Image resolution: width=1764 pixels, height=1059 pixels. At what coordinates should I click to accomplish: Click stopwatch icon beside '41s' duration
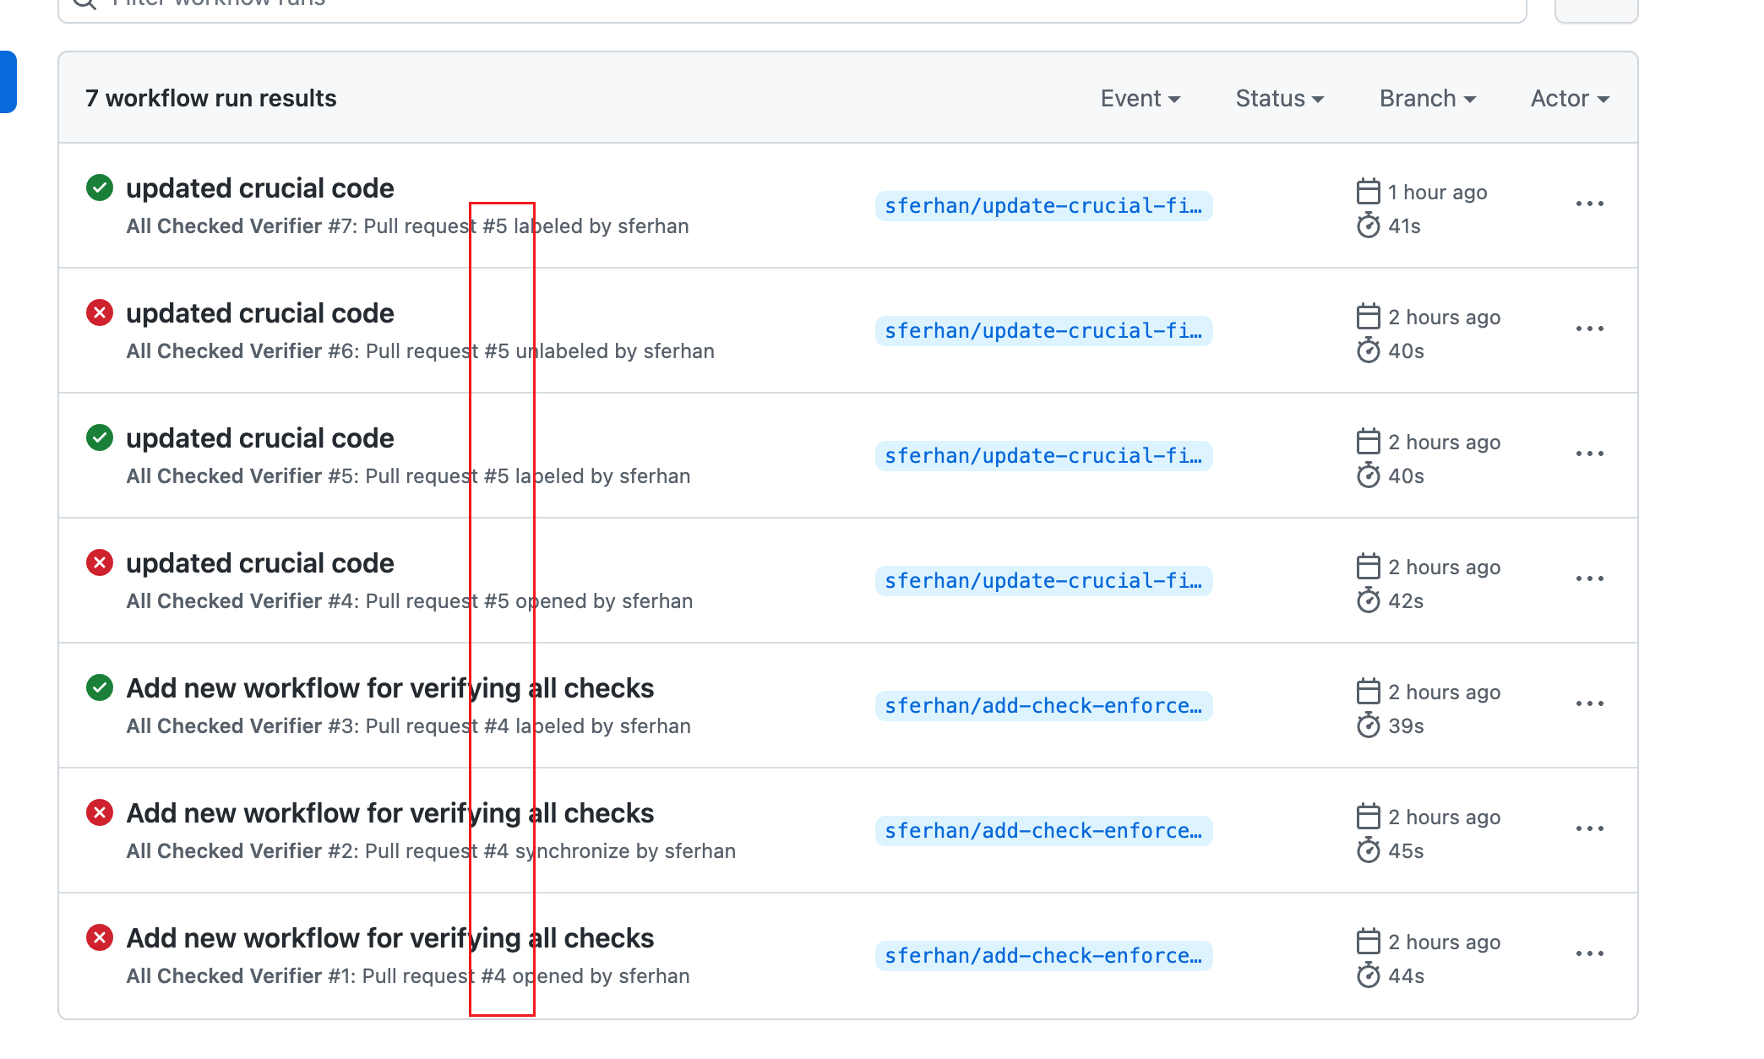point(1368,225)
